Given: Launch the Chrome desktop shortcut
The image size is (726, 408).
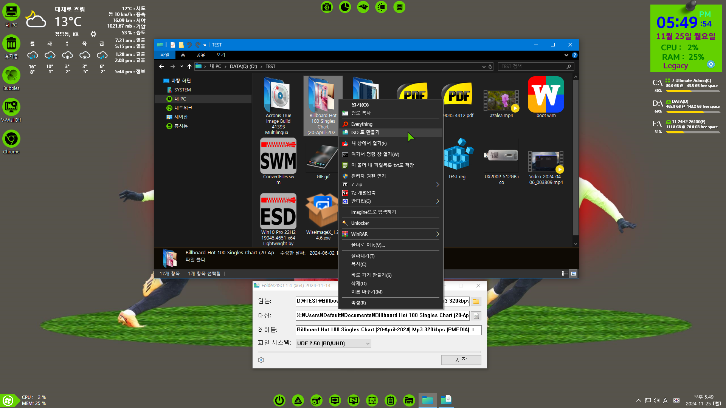Looking at the screenshot, I should pos(11,142).
